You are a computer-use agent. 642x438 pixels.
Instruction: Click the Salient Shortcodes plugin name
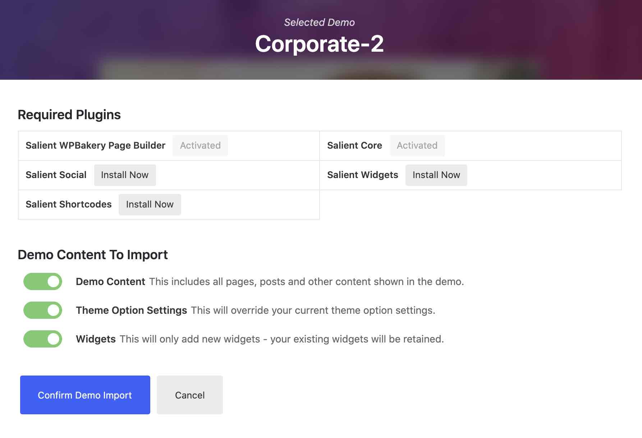point(69,204)
